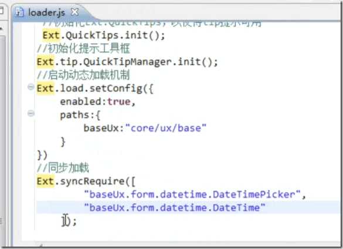Click the closing brace of paths
This screenshot has width=343, height=249.
pyautogui.click(x=63, y=142)
